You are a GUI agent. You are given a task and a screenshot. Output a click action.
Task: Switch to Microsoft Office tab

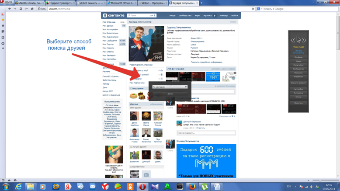click(x=122, y=3)
